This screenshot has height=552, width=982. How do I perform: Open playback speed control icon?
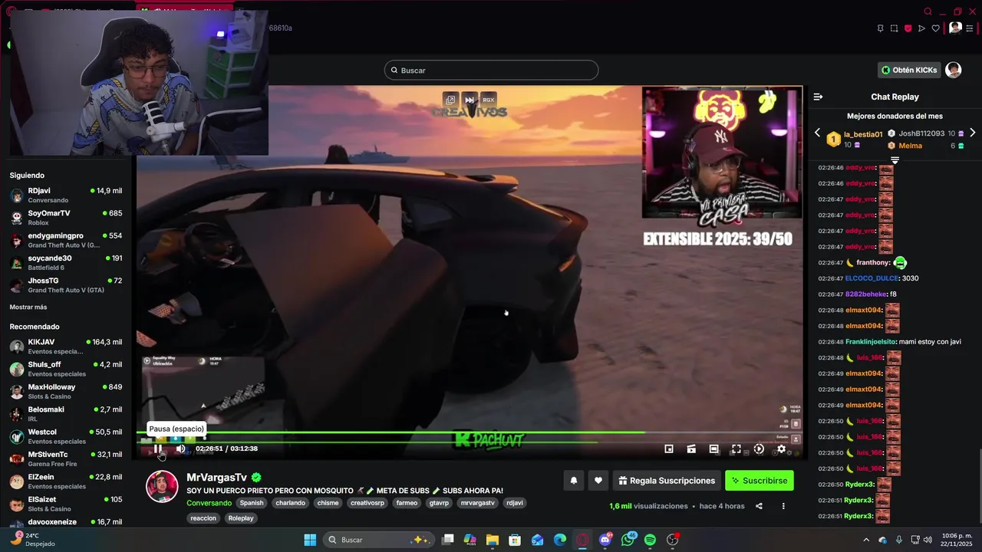point(759,449)
